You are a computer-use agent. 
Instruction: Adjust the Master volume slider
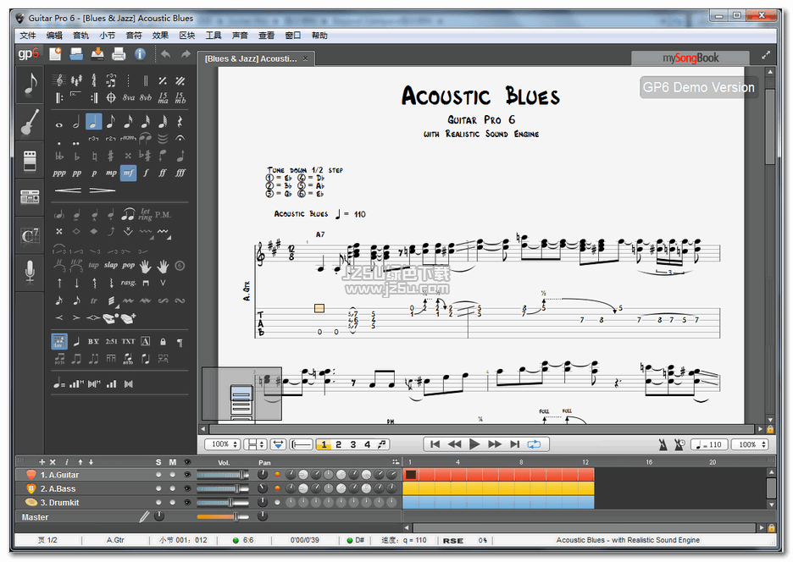click(223, 516)
